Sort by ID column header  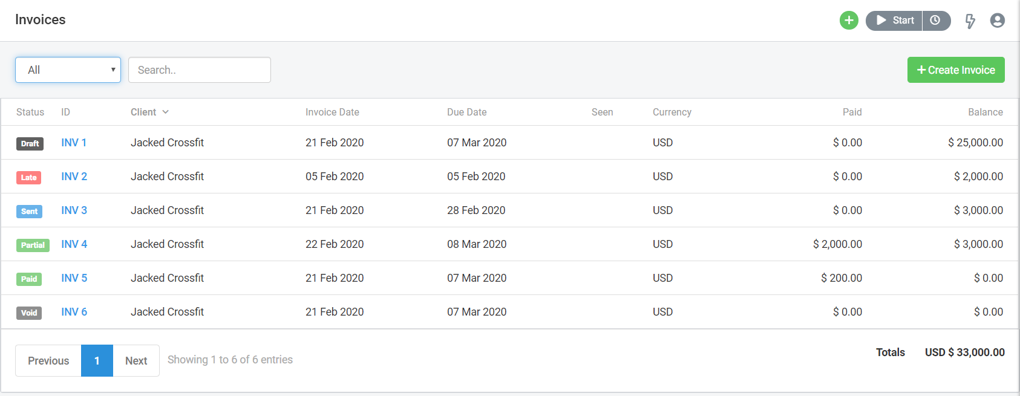[65, 112]
